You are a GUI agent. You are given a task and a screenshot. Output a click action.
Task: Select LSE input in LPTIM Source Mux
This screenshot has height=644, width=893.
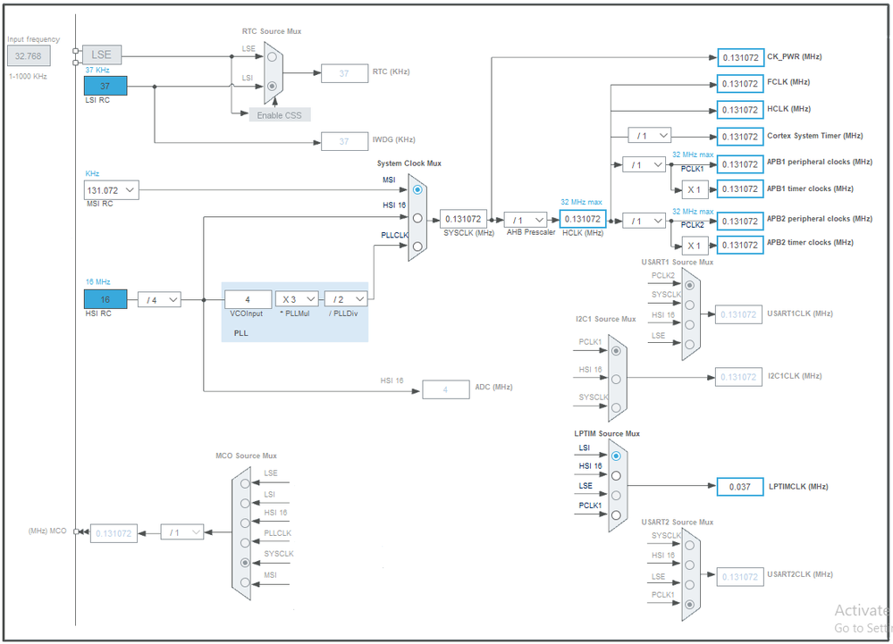(x=616, y=495)
